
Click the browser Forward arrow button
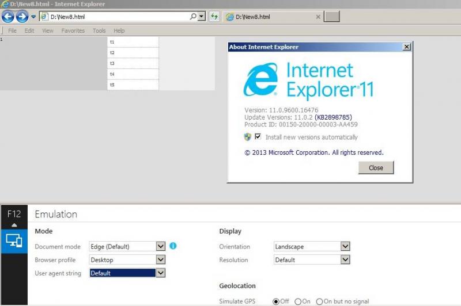pyautogui.click(x=22, y=17)
